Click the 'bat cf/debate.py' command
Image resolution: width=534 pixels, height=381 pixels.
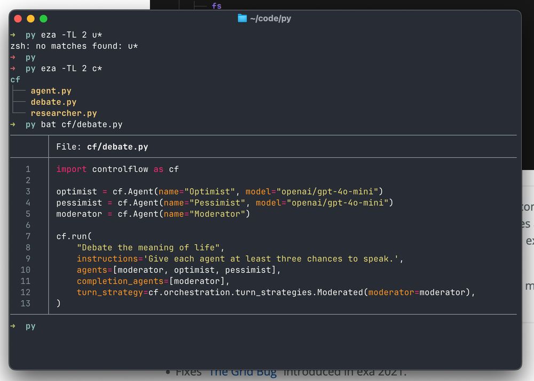pyautogui.click(x=82, y=125)
